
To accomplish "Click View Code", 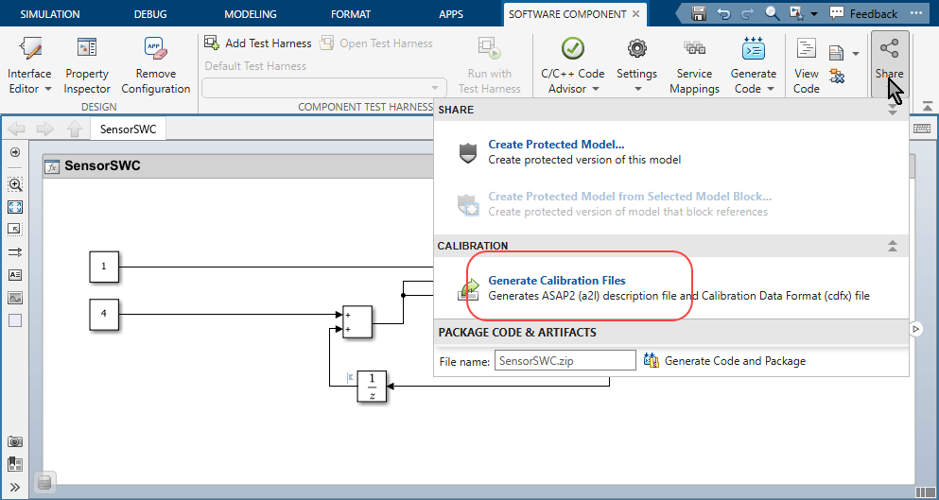I will (806, 66).
